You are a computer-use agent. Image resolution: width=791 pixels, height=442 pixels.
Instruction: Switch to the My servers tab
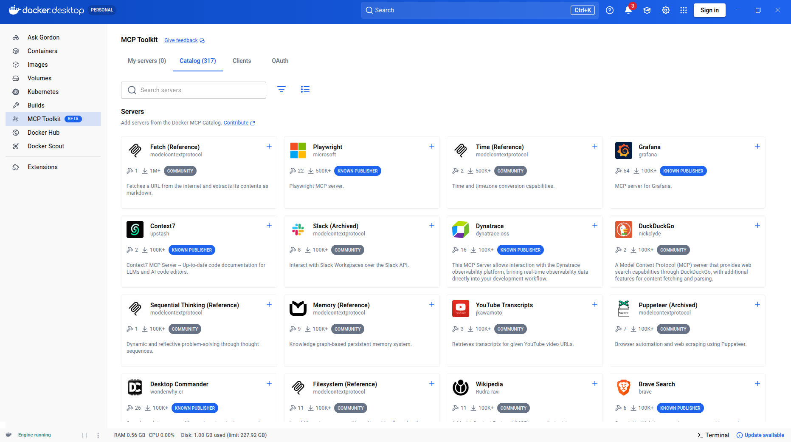click(146, 61)
